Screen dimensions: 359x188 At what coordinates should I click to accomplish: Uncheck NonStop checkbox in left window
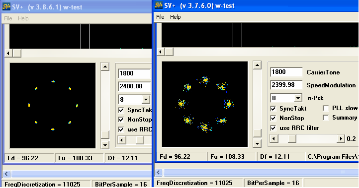[121, 120]
